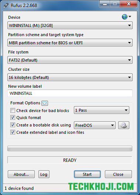Open the Partition scheme dropdown
The width and height of the screenshot is (140, 195).
(x=70, y=43)
